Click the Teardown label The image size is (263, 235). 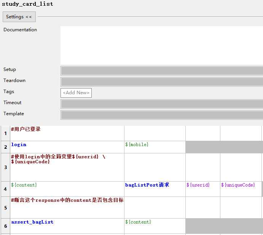click(14, 80)
